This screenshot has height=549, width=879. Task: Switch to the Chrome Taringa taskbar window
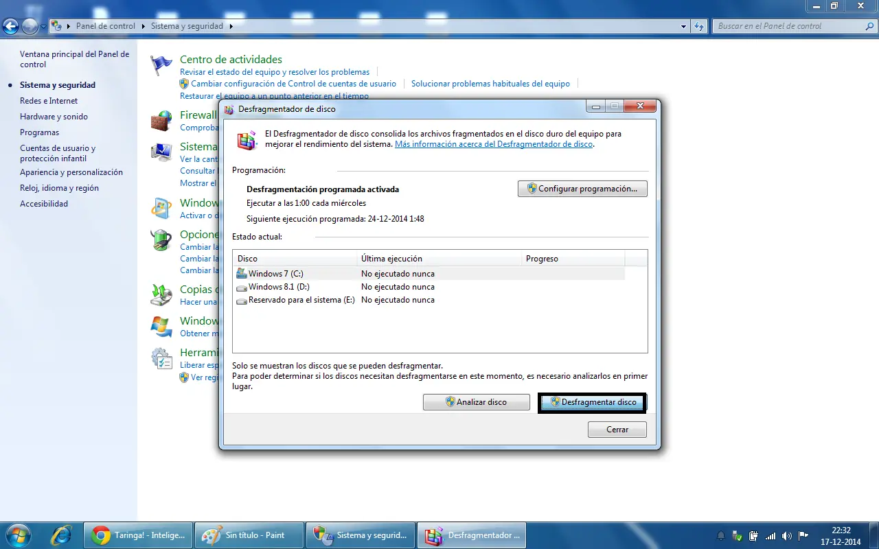(138, 535)
